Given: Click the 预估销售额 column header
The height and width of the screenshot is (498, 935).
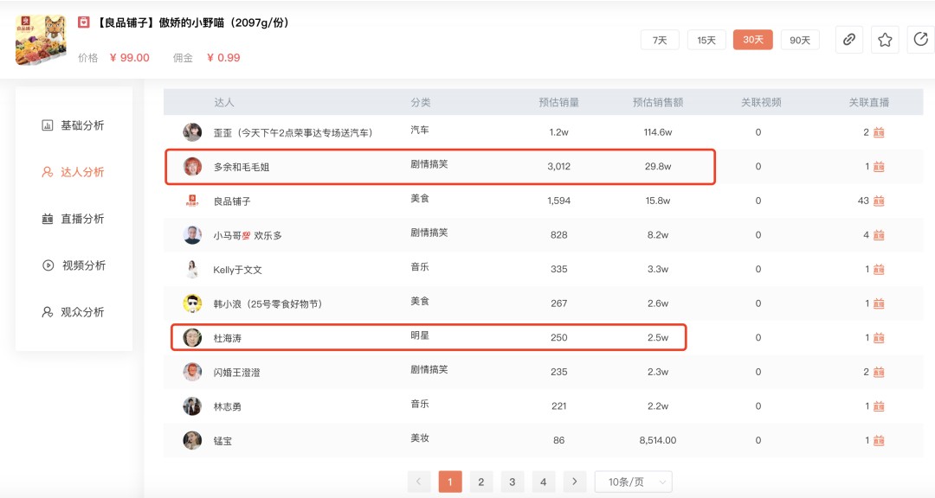Looking at the screenshot, I should tap(658, 103).
